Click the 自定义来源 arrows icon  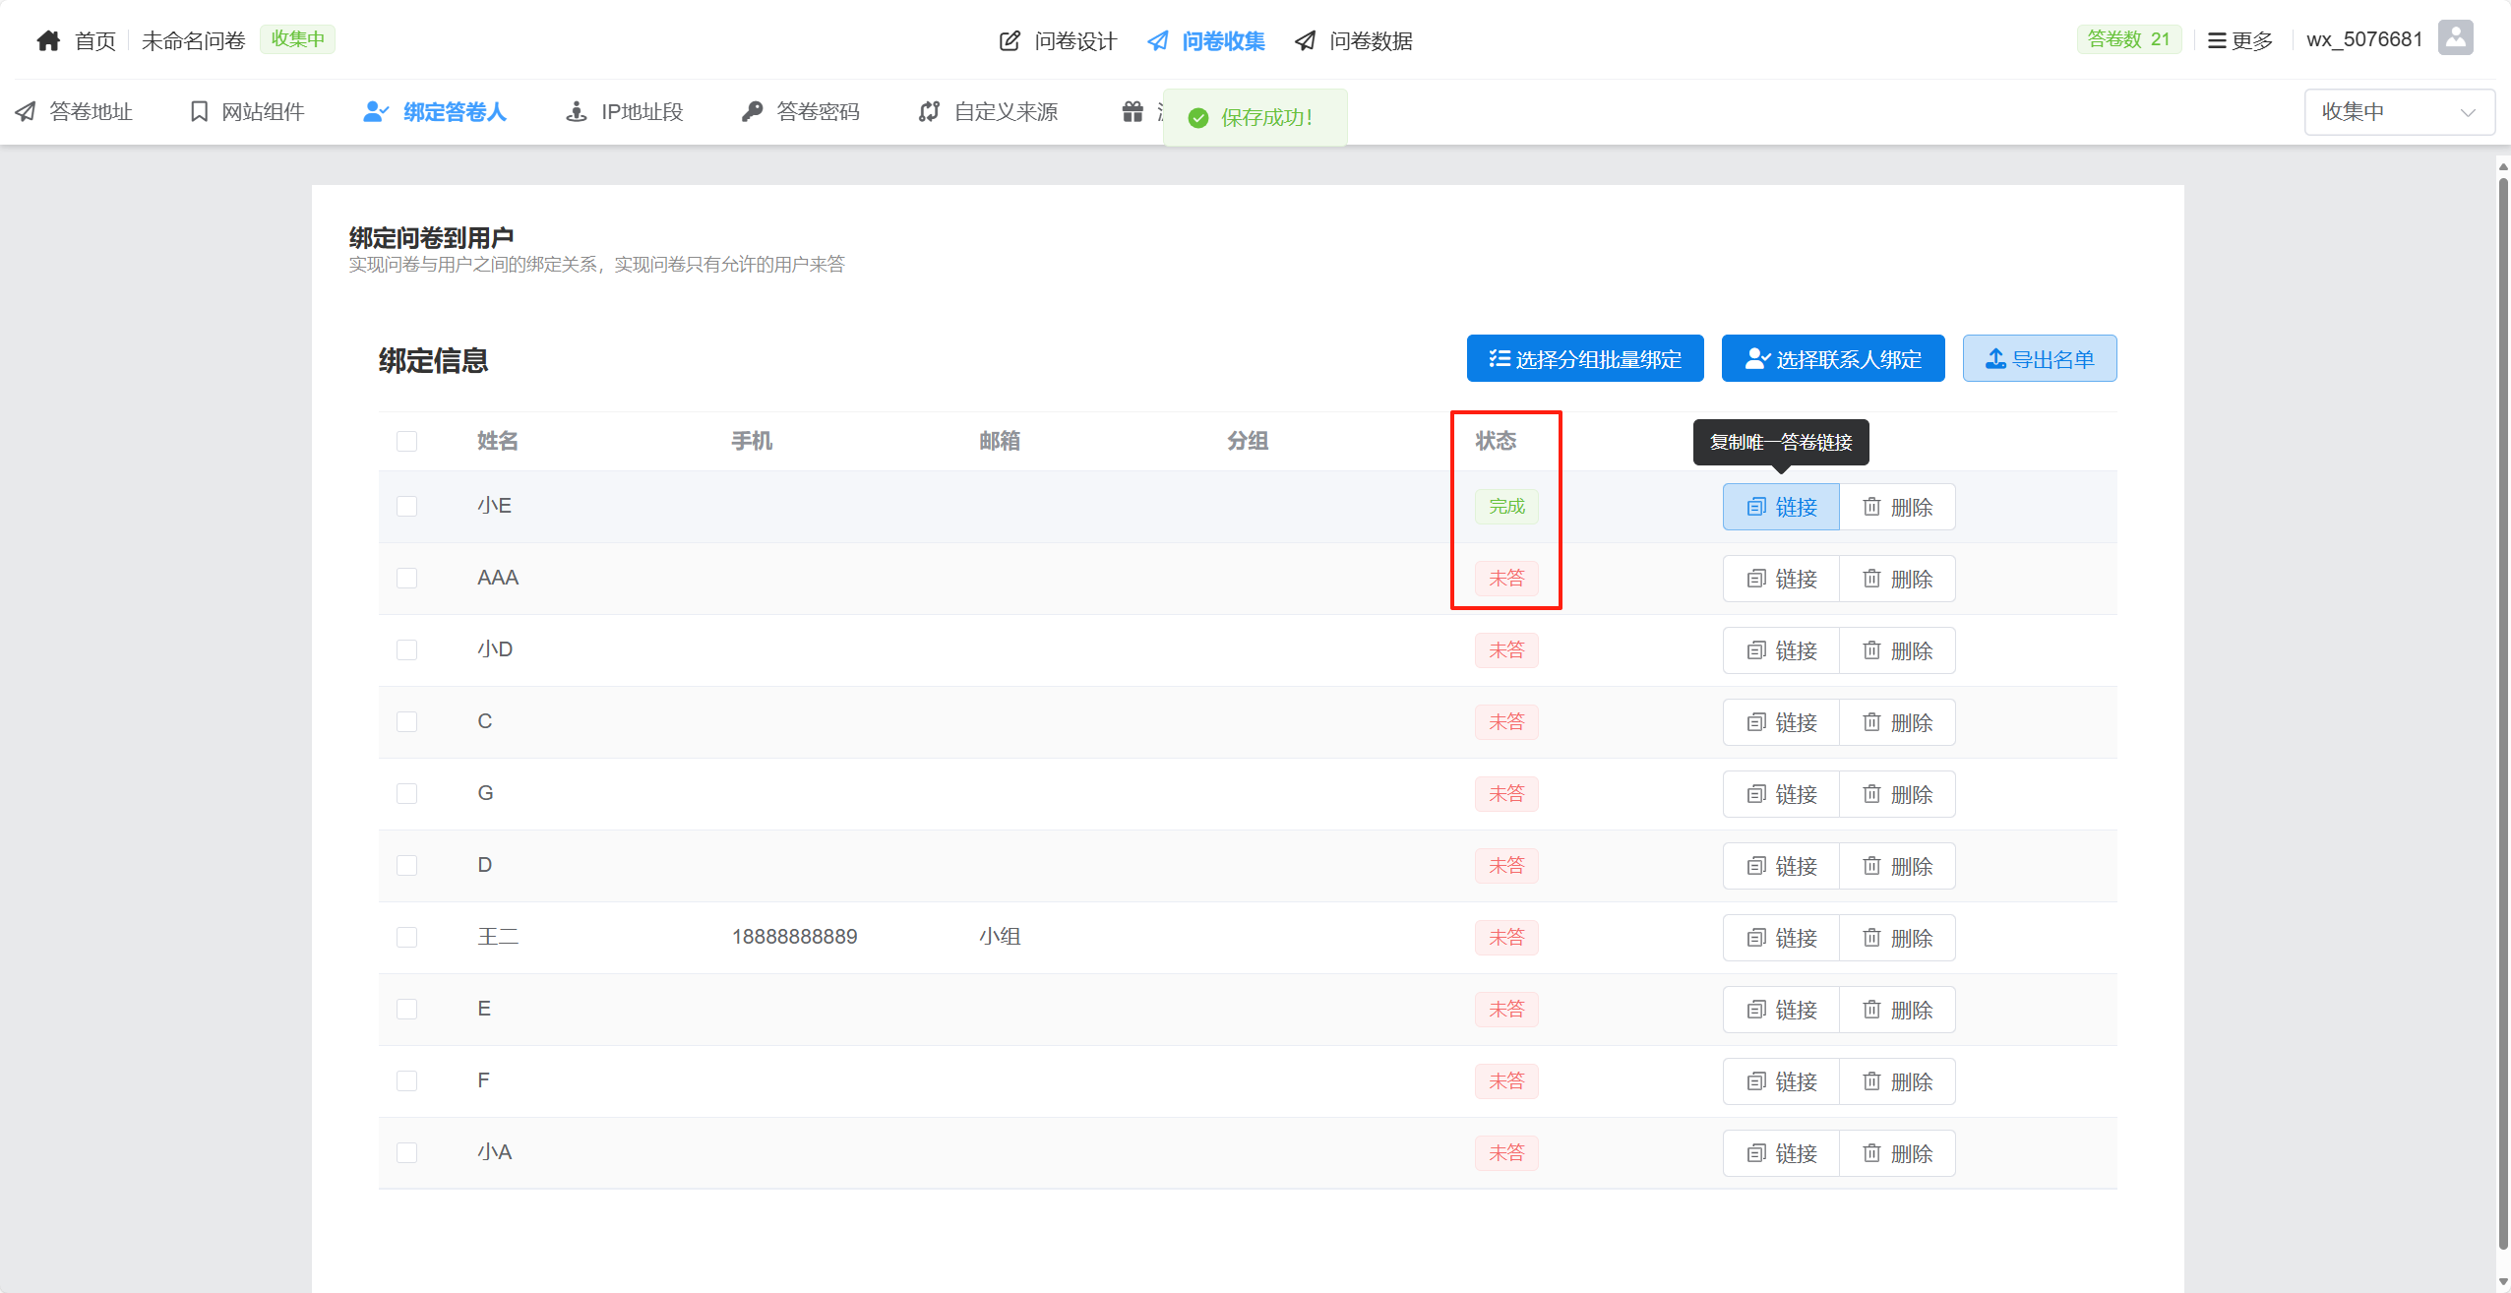(x=929, y=111)
